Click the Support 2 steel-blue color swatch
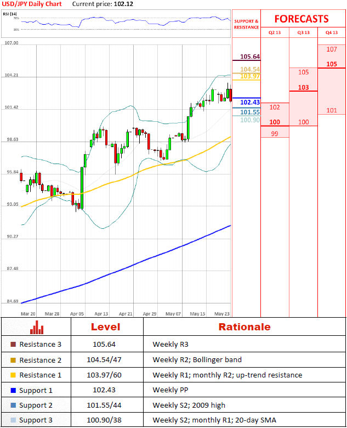This screenshot has height=428, width=347. pyautogui.click(x=13, y=406)
